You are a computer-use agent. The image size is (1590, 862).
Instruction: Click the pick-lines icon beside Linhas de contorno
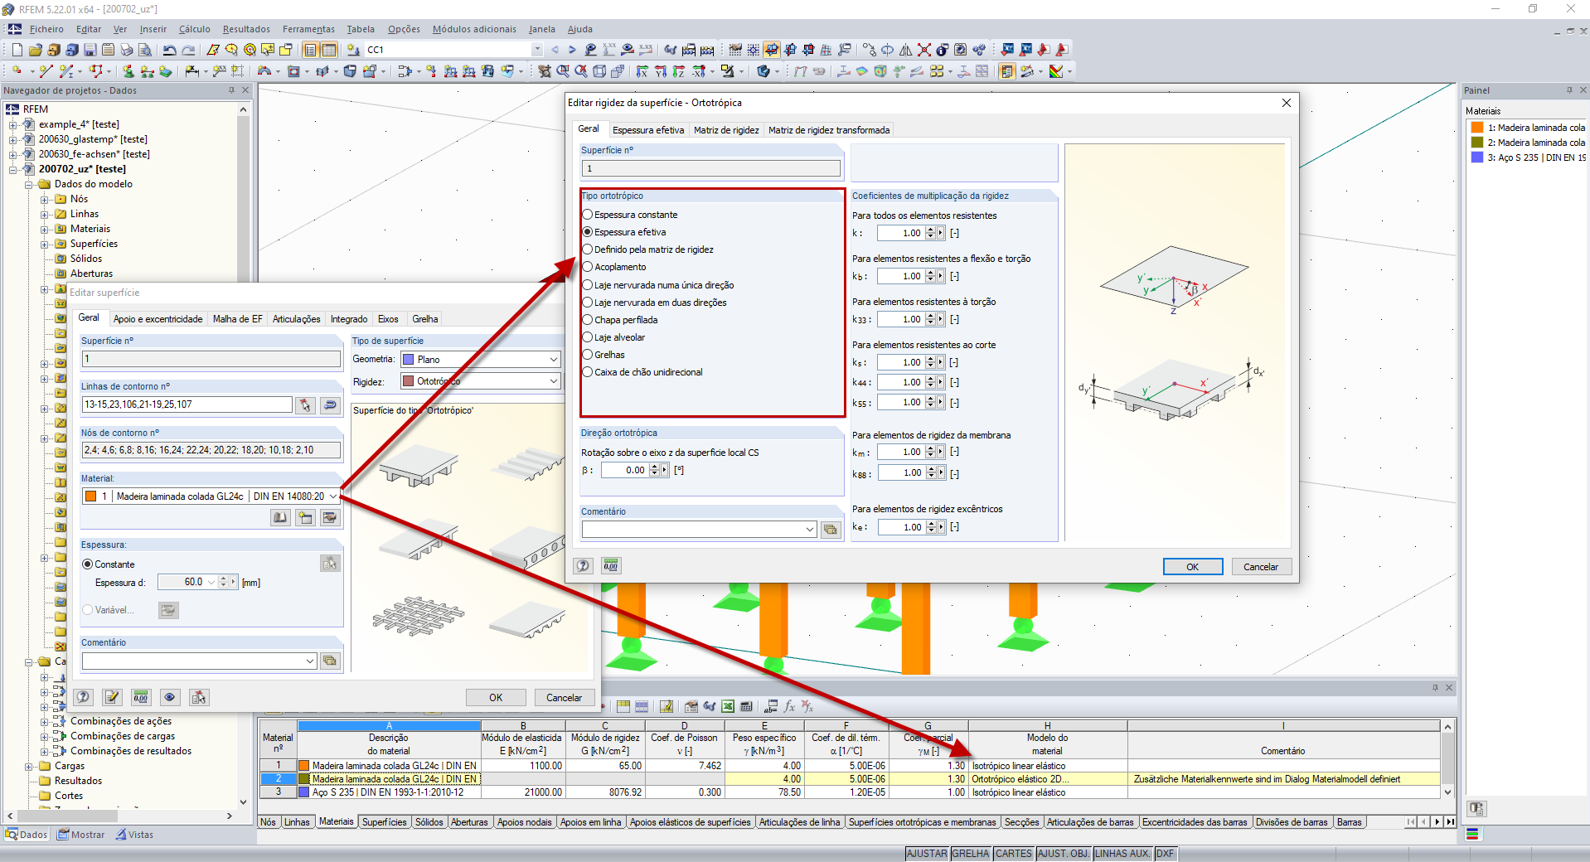click(306, 404)
